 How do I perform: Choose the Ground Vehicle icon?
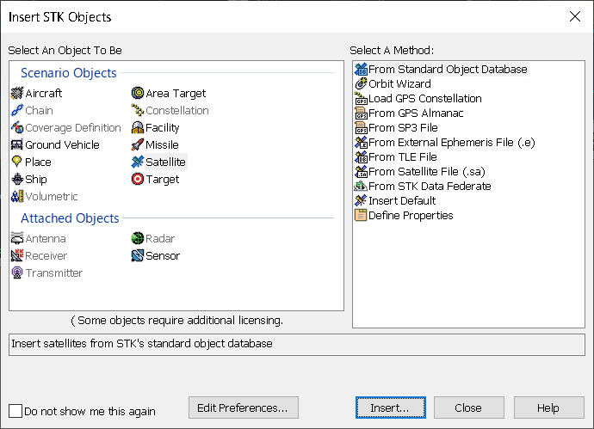point(17,145)
